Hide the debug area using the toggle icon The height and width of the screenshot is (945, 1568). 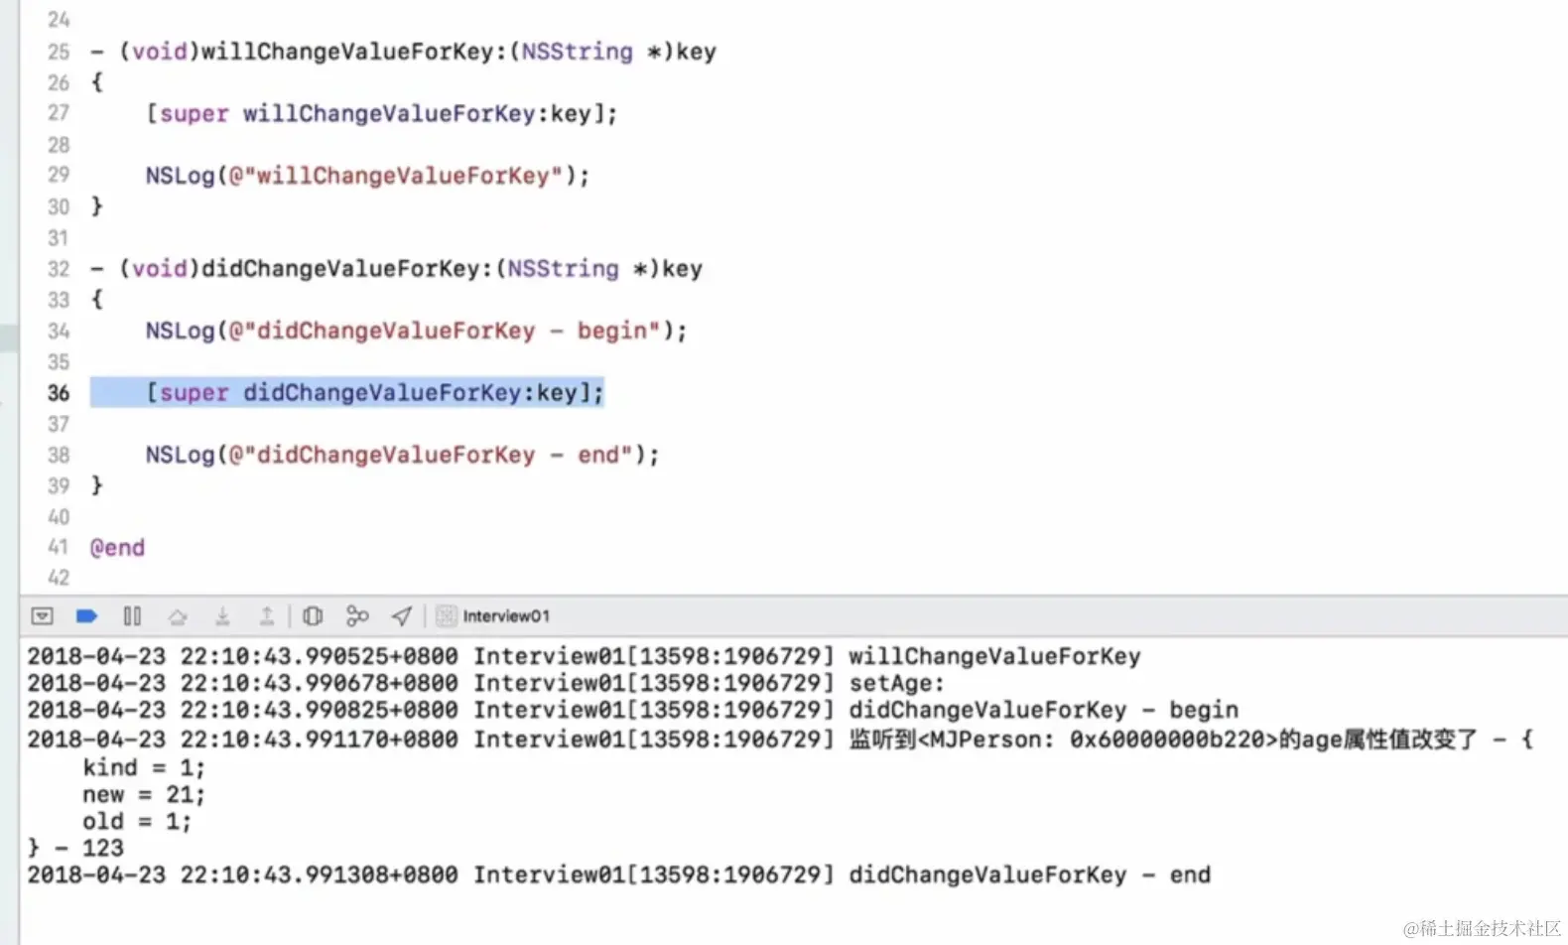click(x=42, y=616)
